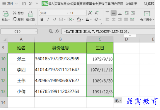Open the font color dropdown arrow
Screen dimensions: 160x110
pos(91,19)
